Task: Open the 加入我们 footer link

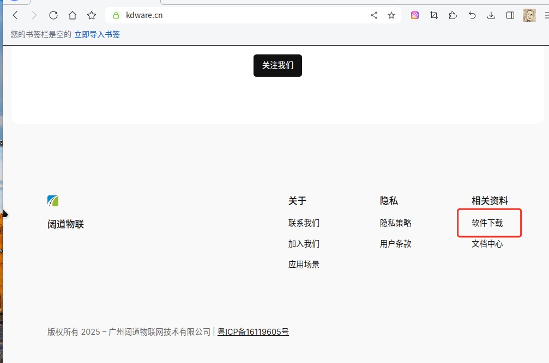Action: (x=304, y=244)
